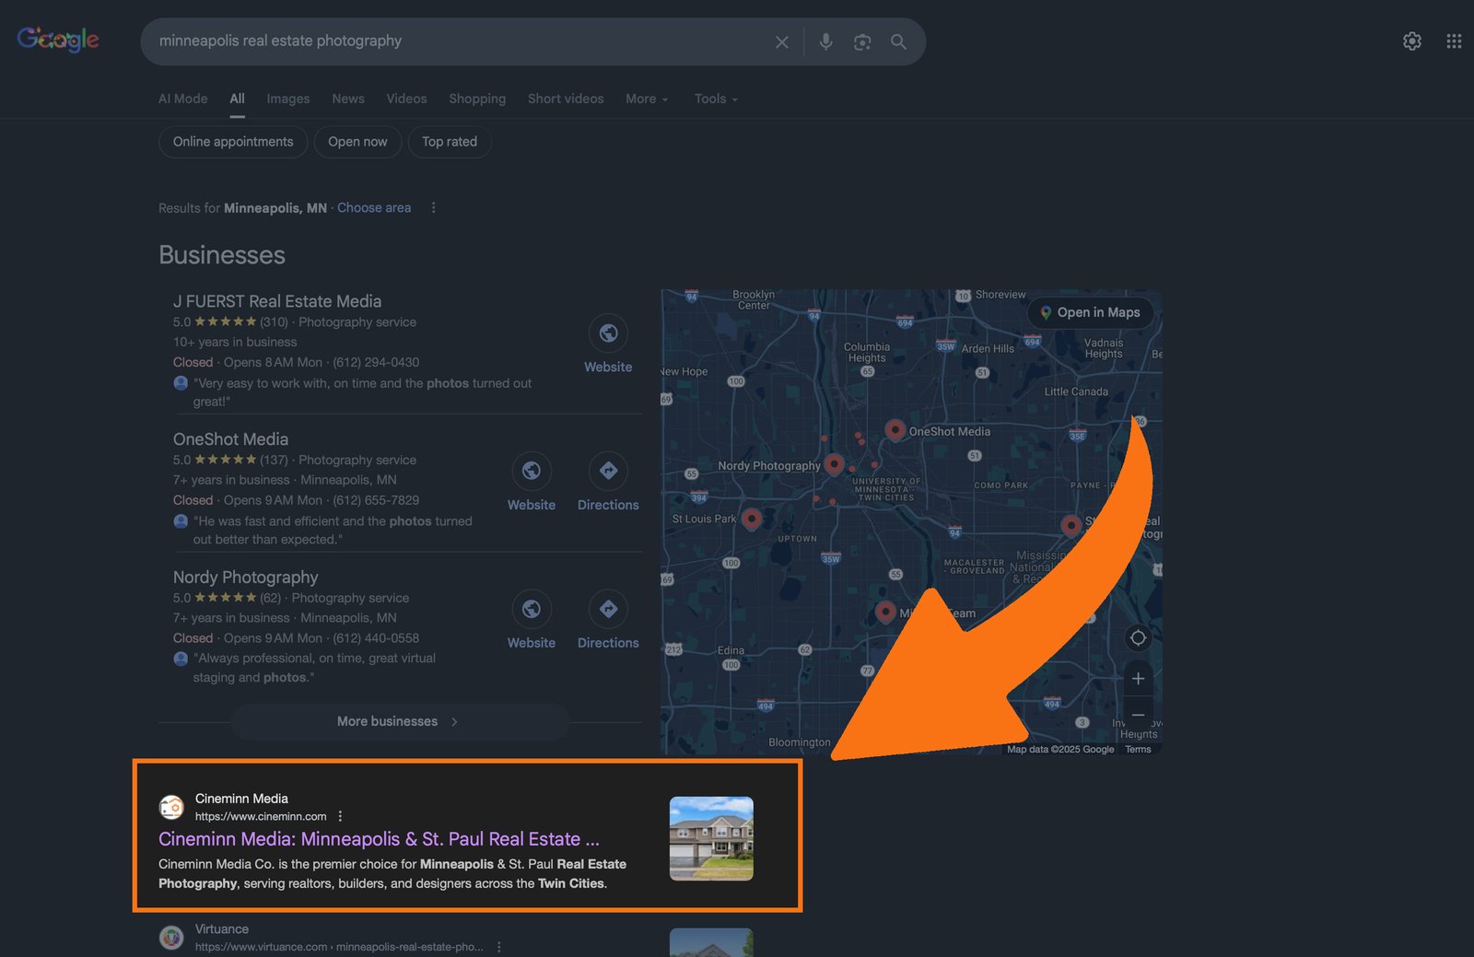Image resolution: width=1474 pixels, height=957 pixels.
Task: Open search by image camera icon
Action: click(x=862, y=42)
